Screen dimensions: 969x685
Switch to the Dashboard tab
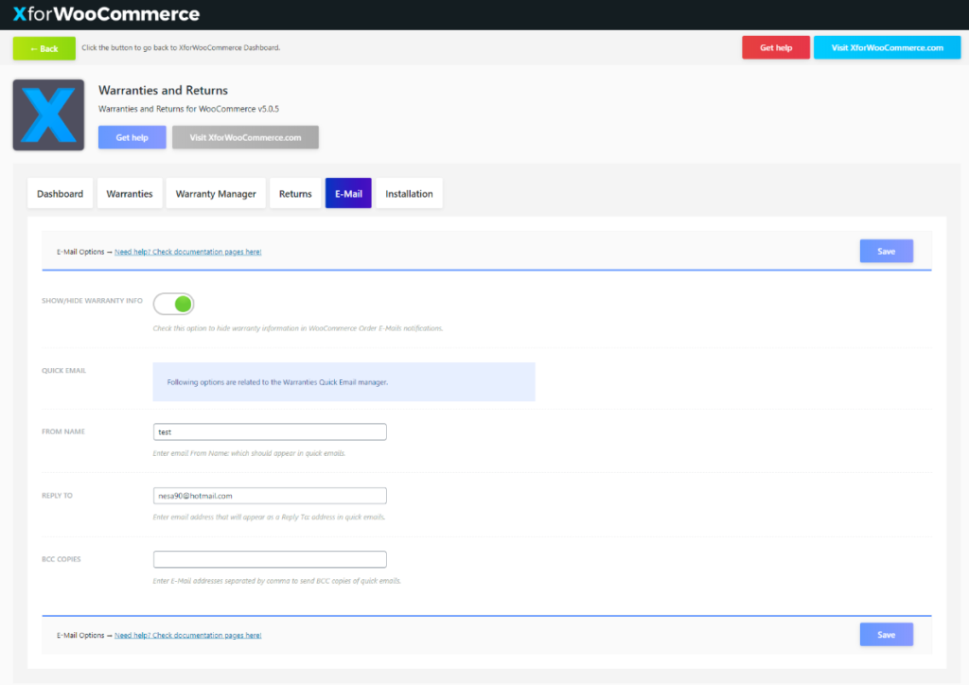60,193
